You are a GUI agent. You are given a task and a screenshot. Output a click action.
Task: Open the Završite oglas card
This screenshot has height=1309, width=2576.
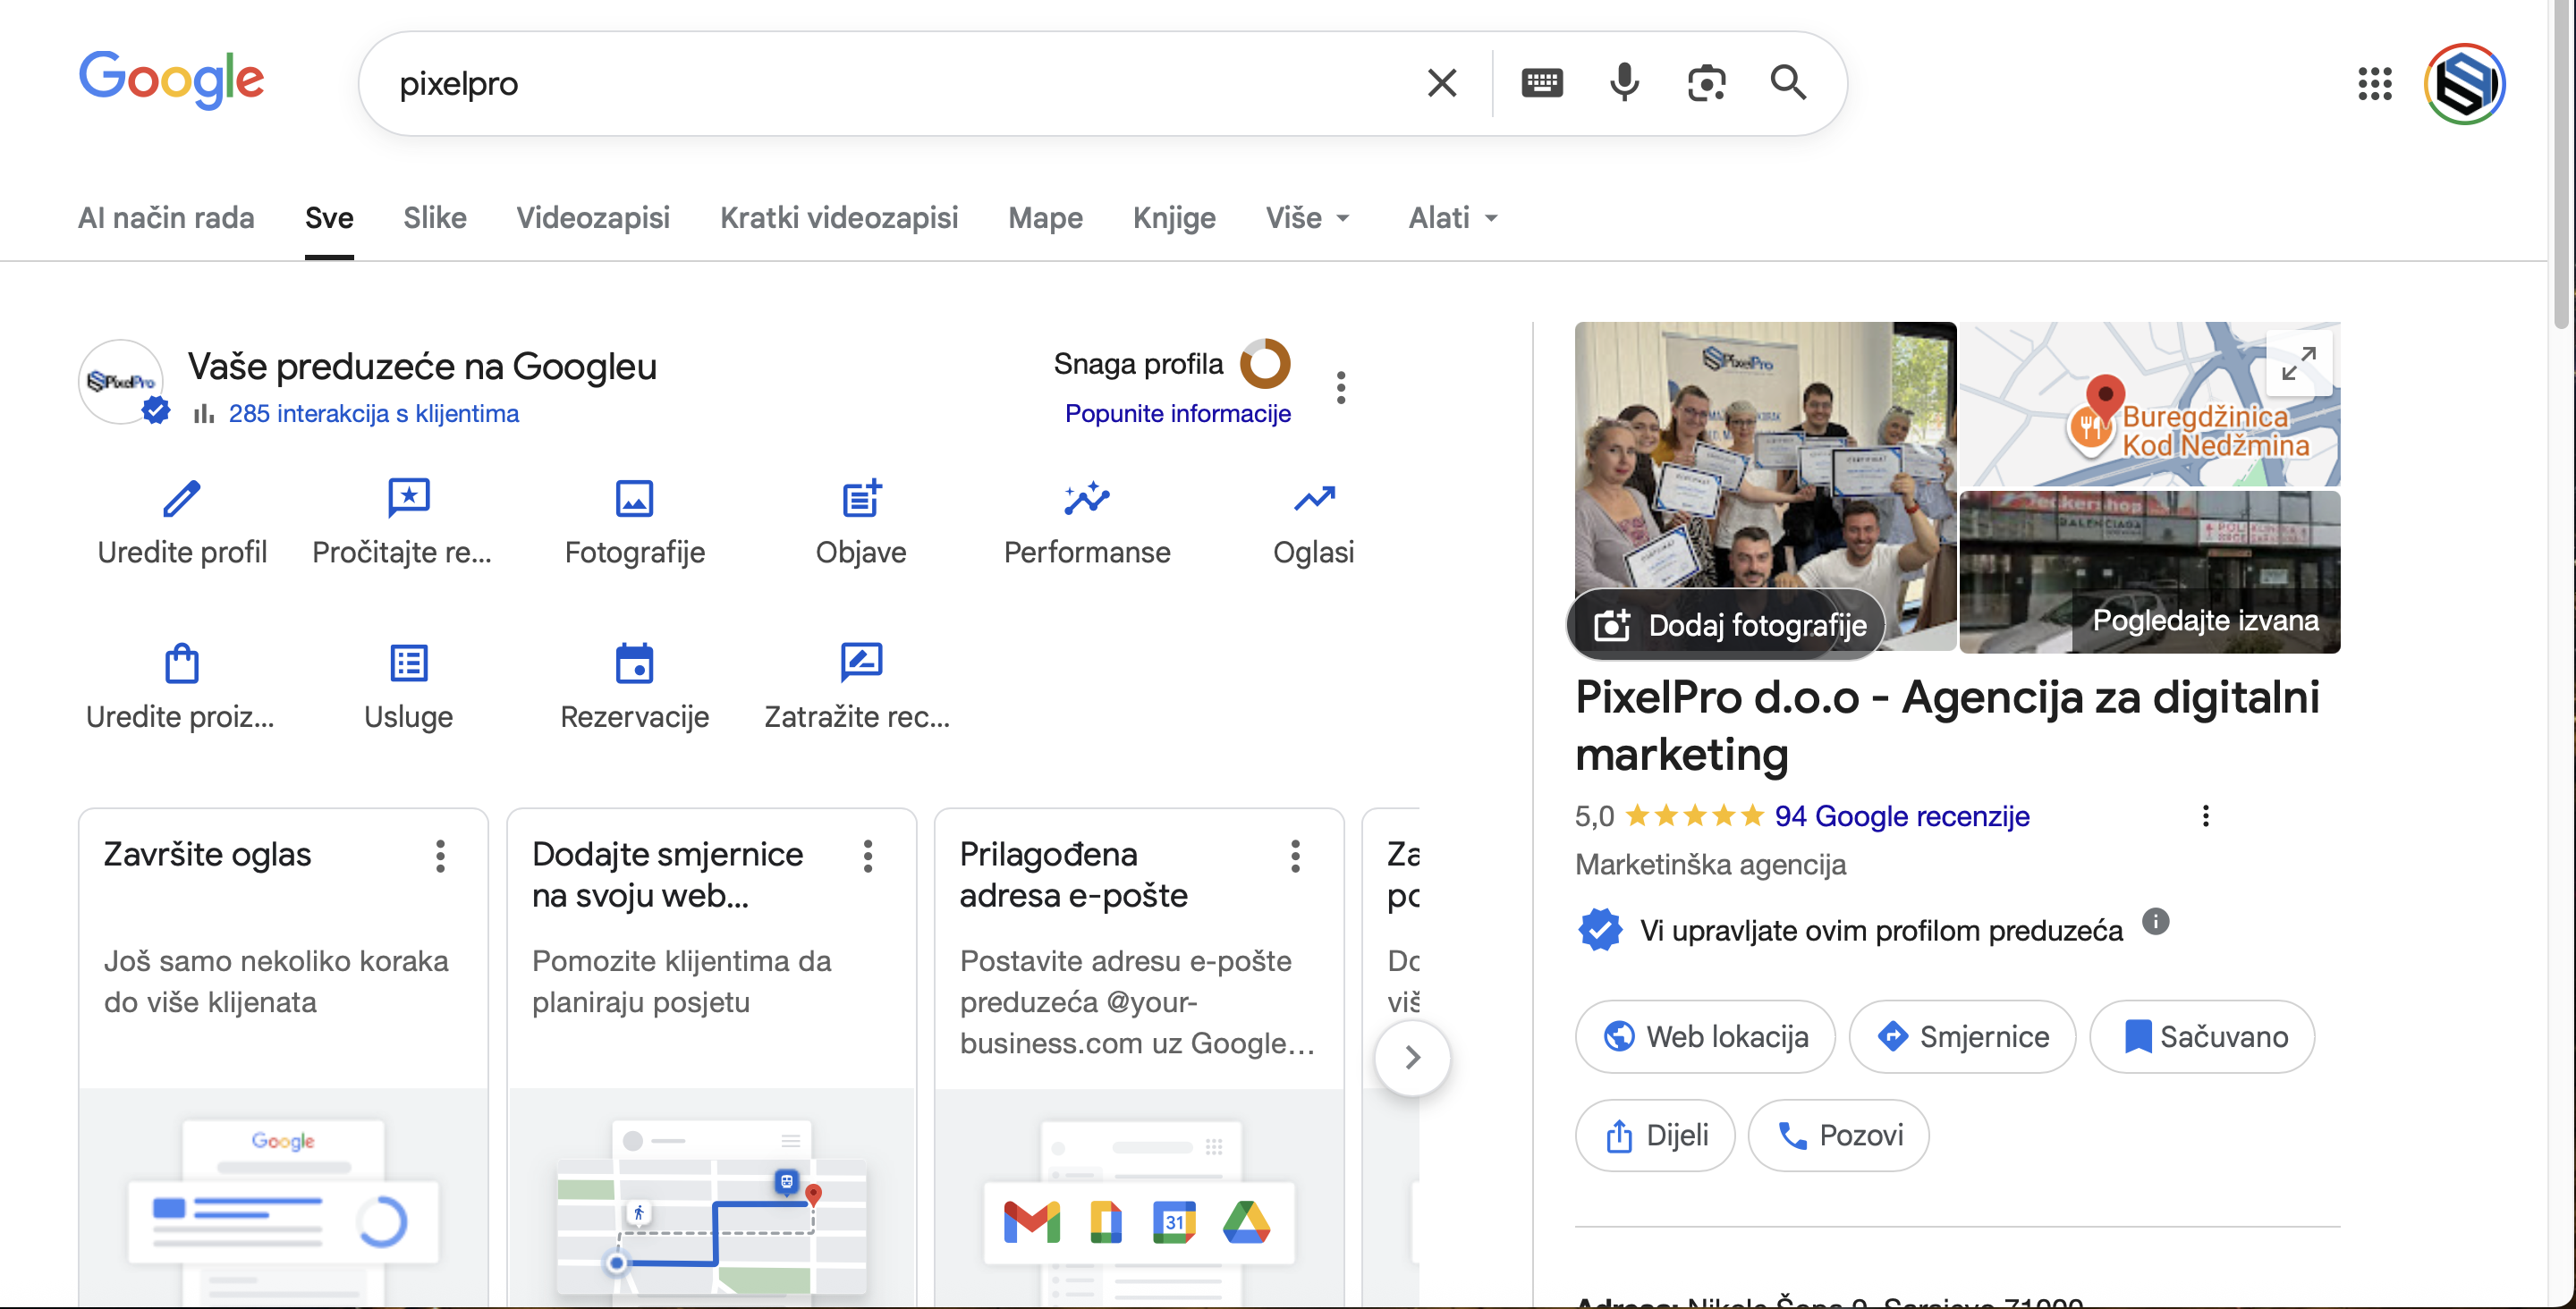point(283,1057)
